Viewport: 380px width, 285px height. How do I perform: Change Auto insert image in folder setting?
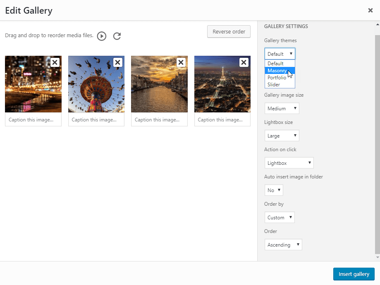click(x=274, y=190)
